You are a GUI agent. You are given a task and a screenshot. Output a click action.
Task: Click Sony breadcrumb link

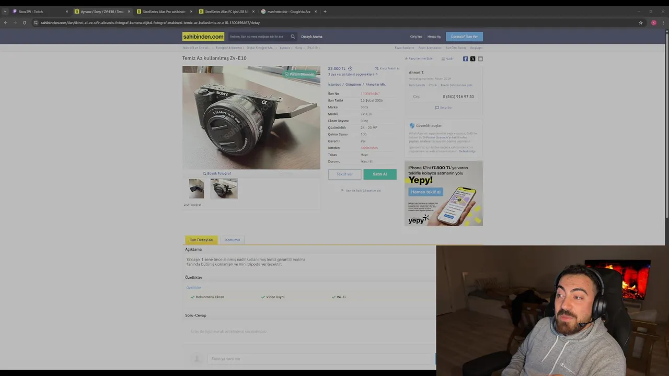pos(298,48)
